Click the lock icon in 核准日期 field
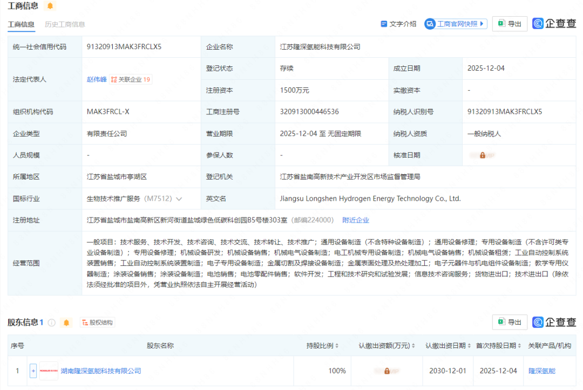 (483, 155)
